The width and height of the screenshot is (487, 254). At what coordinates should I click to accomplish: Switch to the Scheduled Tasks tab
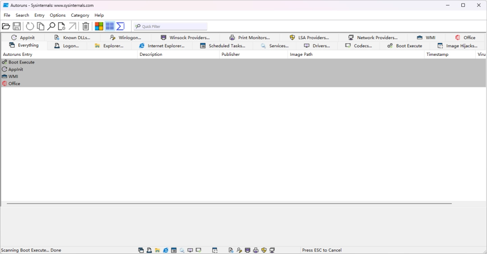[223, 46]
